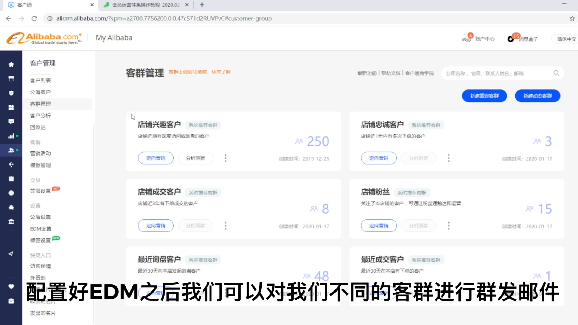
Task: Open 公海客户 in the side menu
Action: (x=40, y=92)
